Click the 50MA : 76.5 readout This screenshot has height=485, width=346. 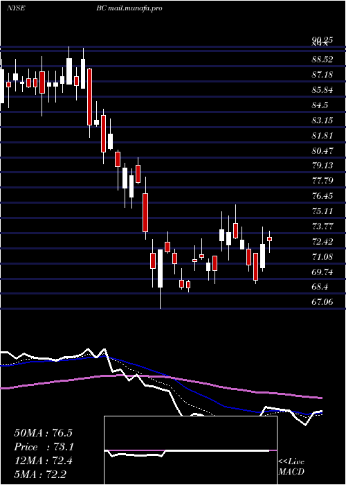click(x=43, y=433)
